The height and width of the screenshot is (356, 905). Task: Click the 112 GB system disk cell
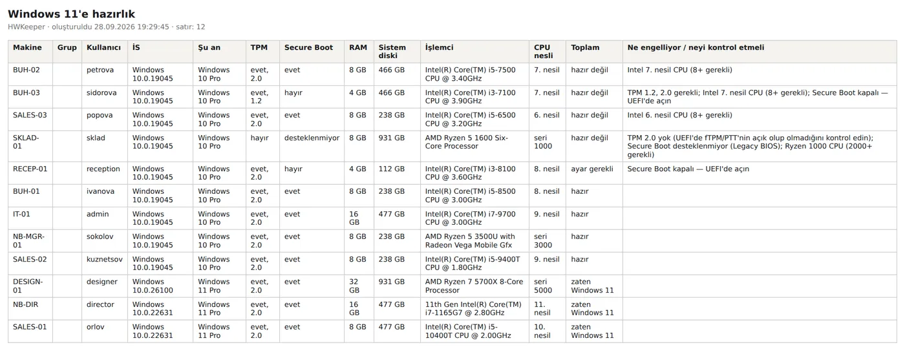click(397, 173)
